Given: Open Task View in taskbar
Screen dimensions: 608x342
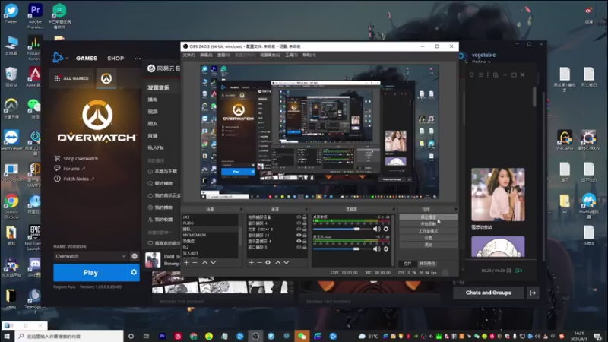Looking at the screenshot, I should [146, 336].
